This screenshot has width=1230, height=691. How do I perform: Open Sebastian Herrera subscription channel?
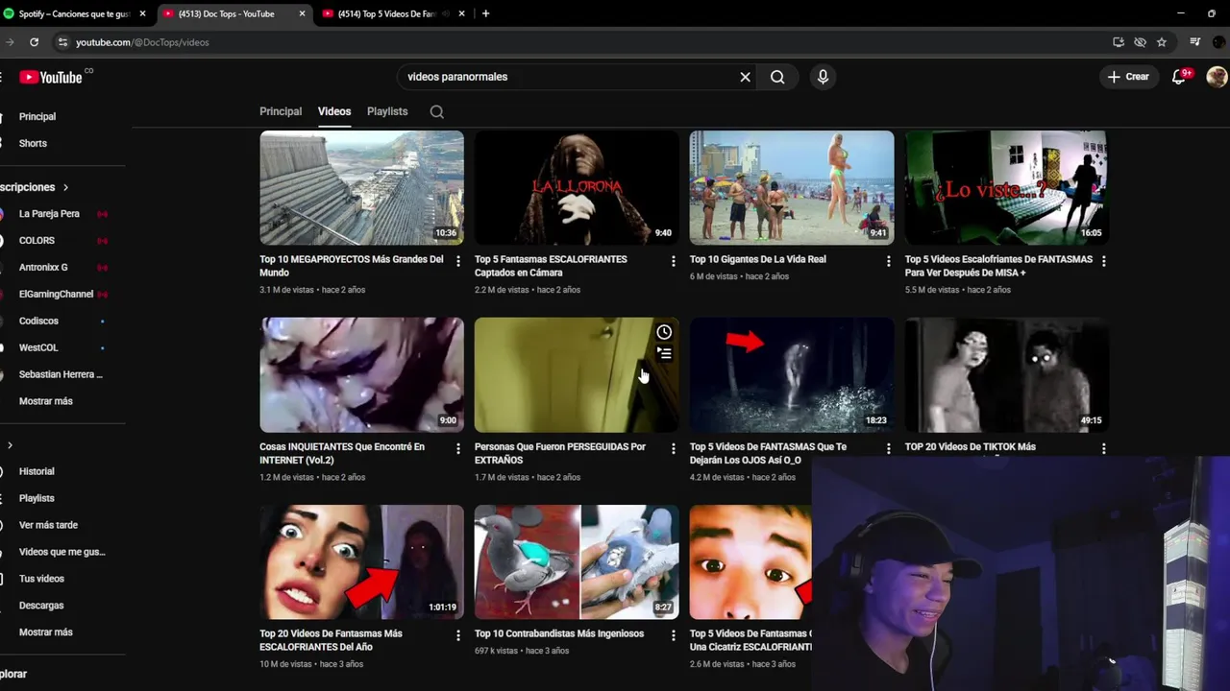(60, 374)
